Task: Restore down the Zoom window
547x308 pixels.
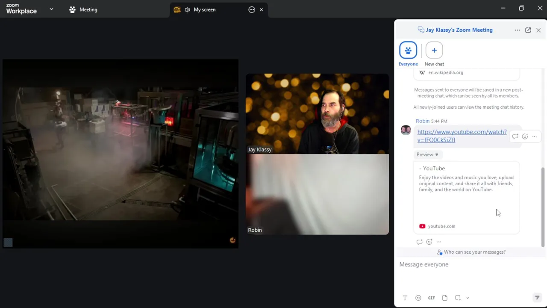Action: tap(521, 8)
